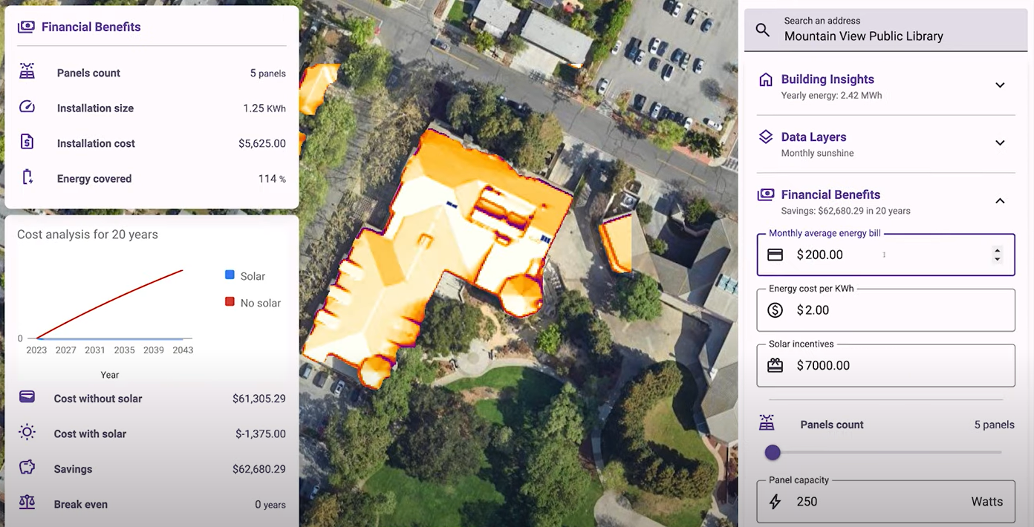1034x527 pixels.
Task: Click the Break even scales icon
Action: tap(27, 503)
